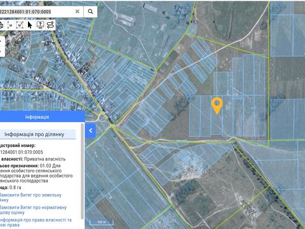Screen dimensions: 305x229
Task: Click the route arrows toolbar icon
Action: click(x=50, y=25)
